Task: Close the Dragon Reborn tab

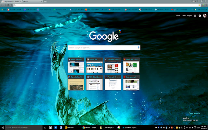Action: tap(21, 2)
